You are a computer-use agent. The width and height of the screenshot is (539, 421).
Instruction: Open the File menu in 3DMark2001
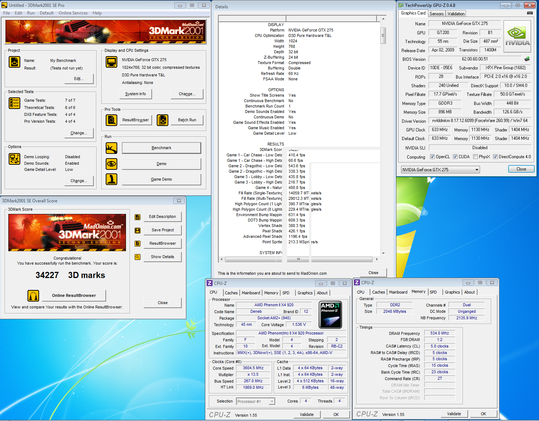[7, 13]
